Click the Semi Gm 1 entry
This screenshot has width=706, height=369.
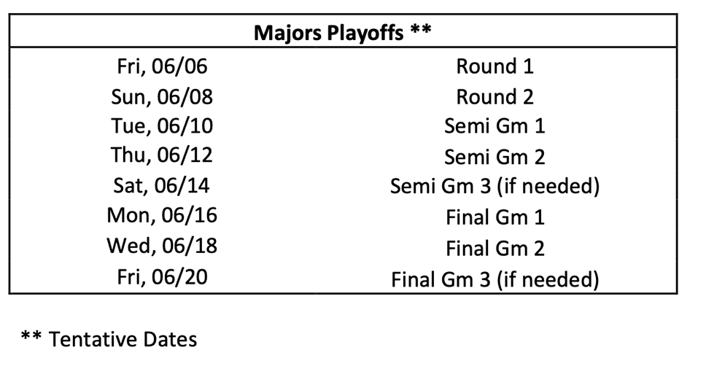(494, 126)
